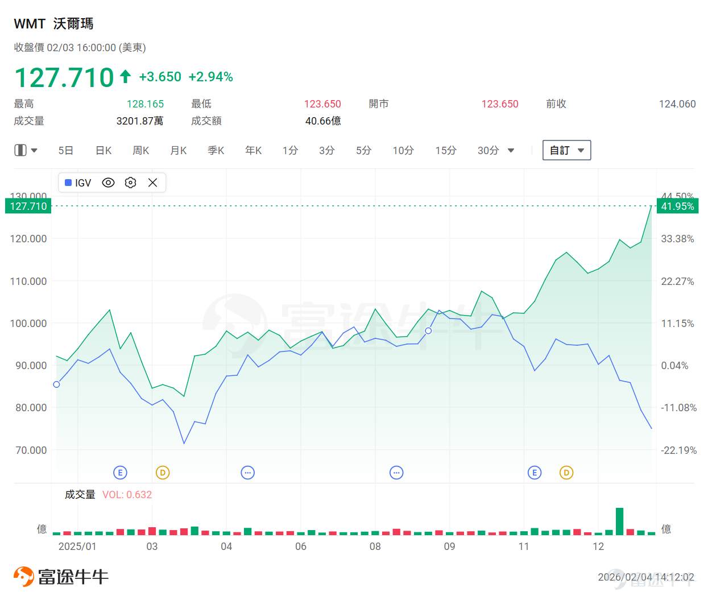Select the 1分 interval

point(290,150)
